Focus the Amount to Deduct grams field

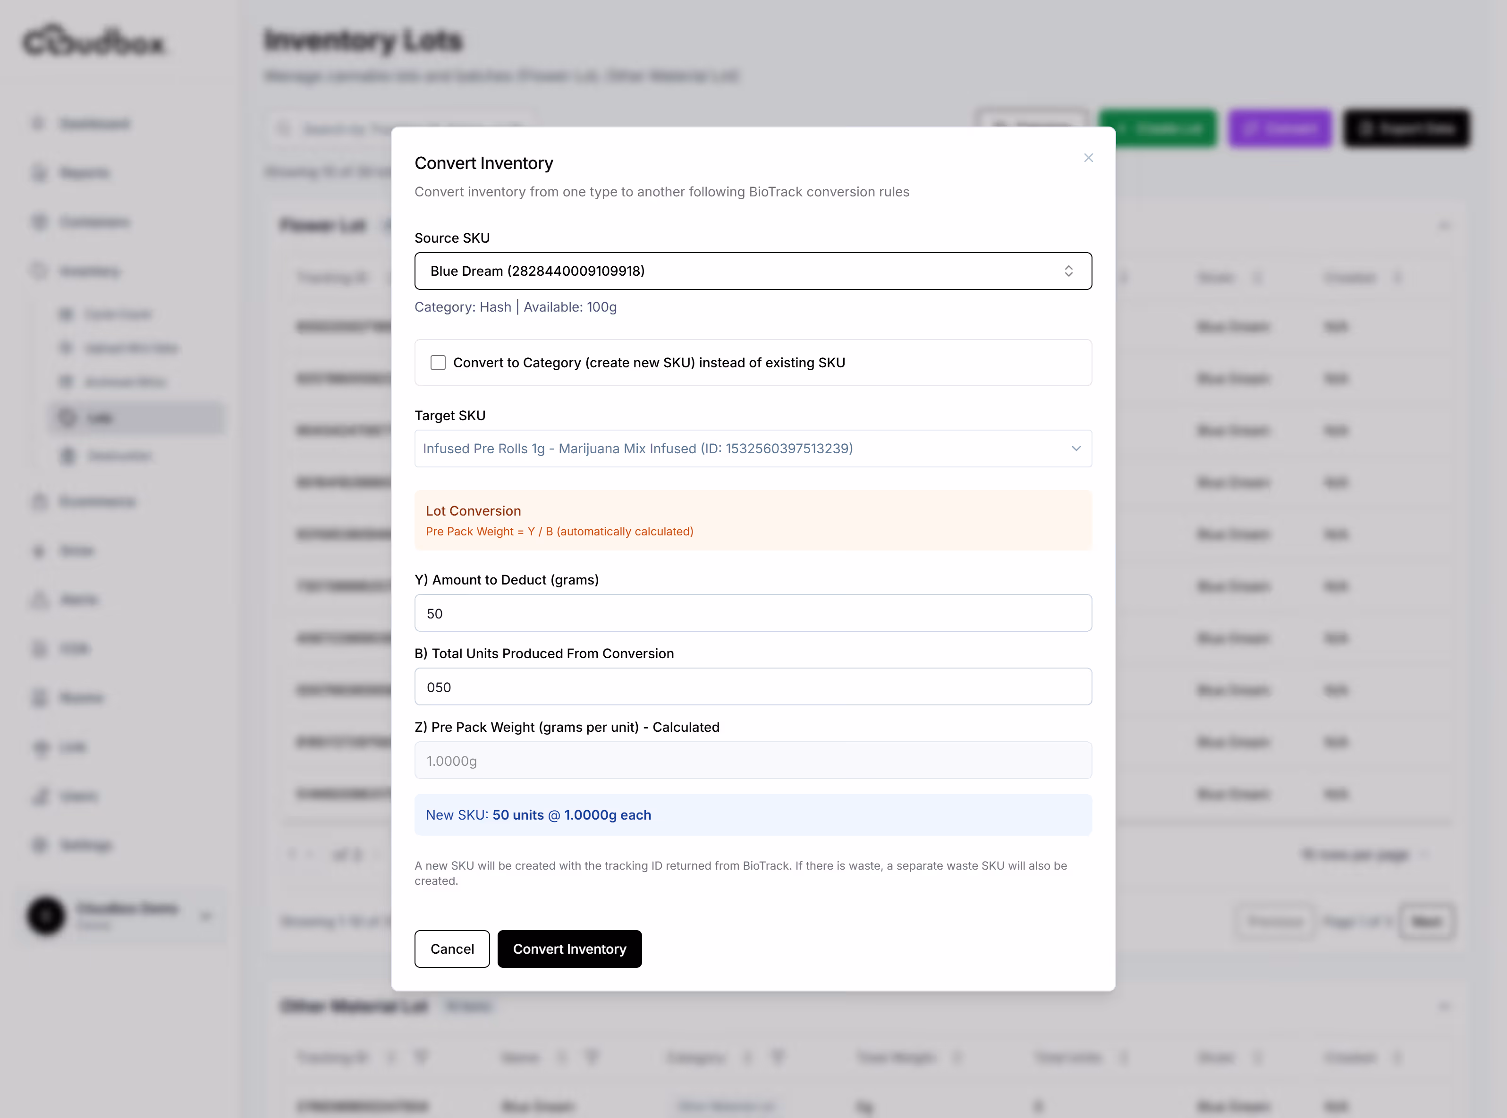click(753, 613)
